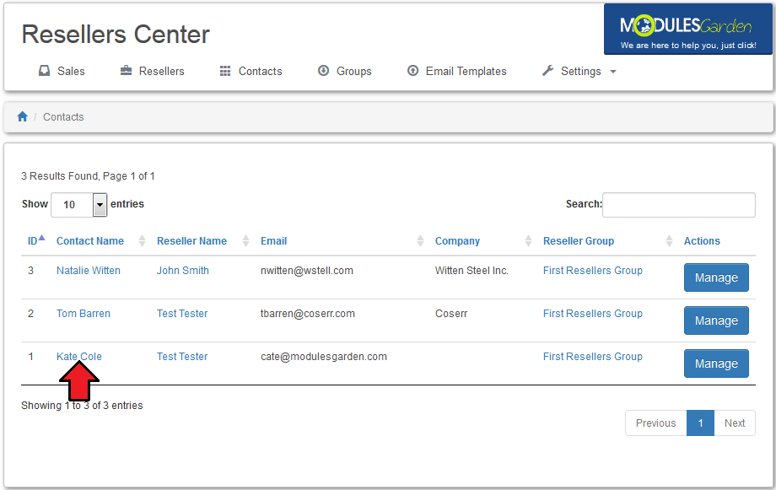Screen dimensions: 776x490
Task: Sort table by Email header
Action: [x=273, y=241]
